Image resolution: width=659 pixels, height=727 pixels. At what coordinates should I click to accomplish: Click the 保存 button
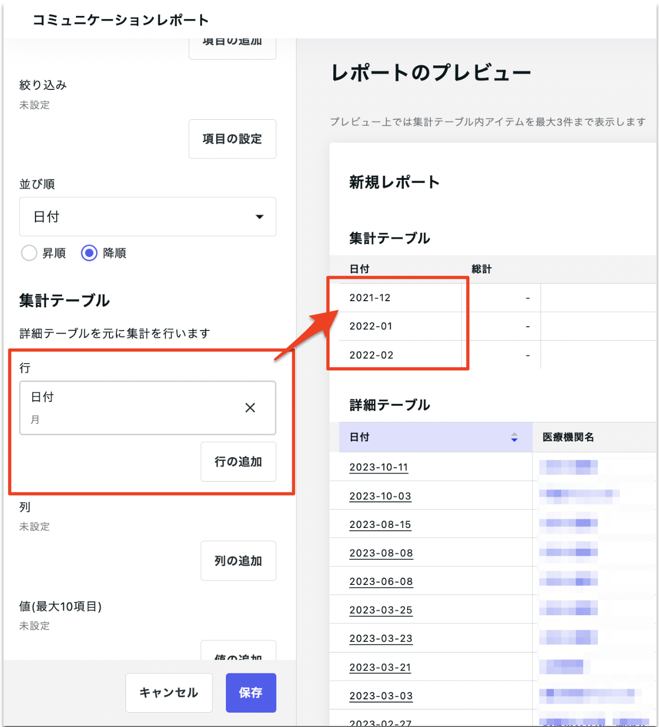tap(251, 692)
